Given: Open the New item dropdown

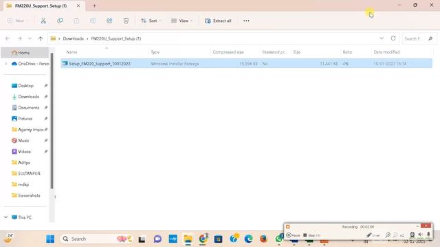Looking at the screenshot, I should (18, 21).
